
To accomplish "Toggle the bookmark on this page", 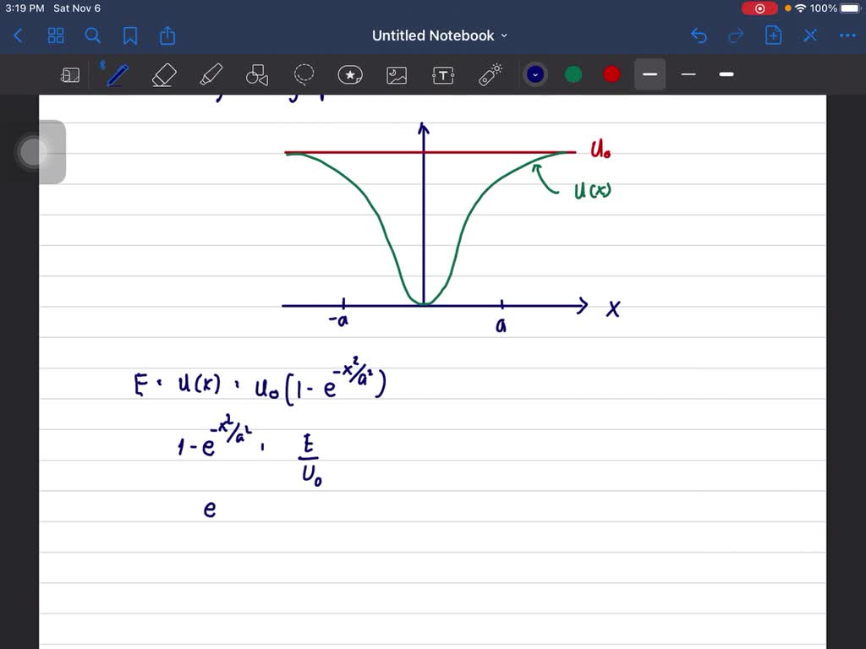I will coord(130,35).
